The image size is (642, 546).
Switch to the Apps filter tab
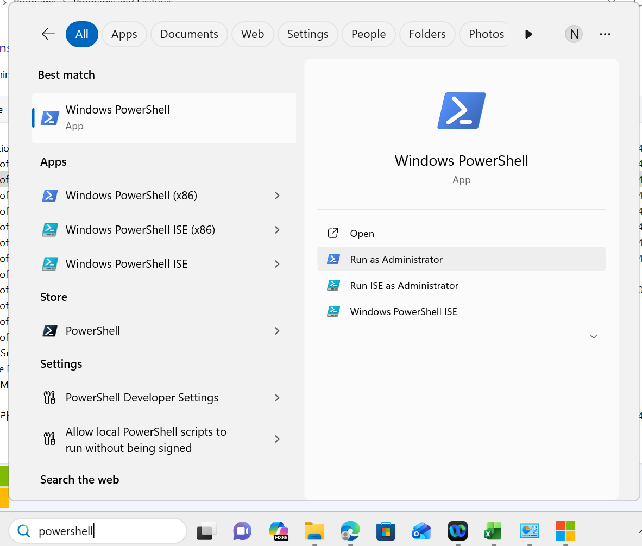point(124,34)
